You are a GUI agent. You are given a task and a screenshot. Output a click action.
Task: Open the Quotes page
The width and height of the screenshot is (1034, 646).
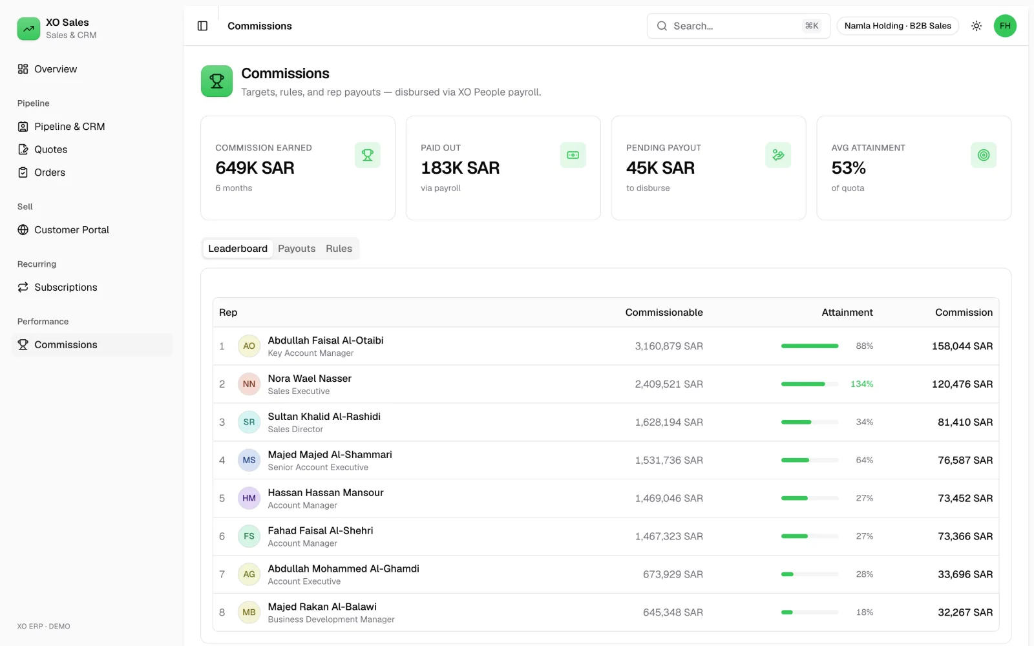(x=92, y=149)
